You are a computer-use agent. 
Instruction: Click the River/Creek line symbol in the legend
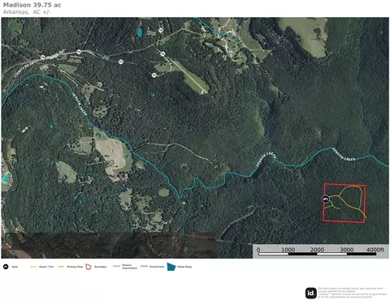(145, 267)
